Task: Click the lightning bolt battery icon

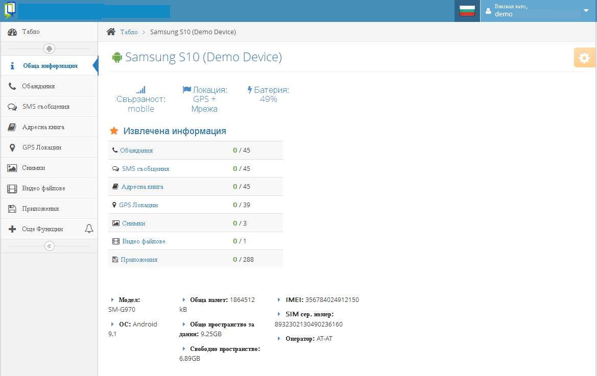Action: tap(250, 90)
